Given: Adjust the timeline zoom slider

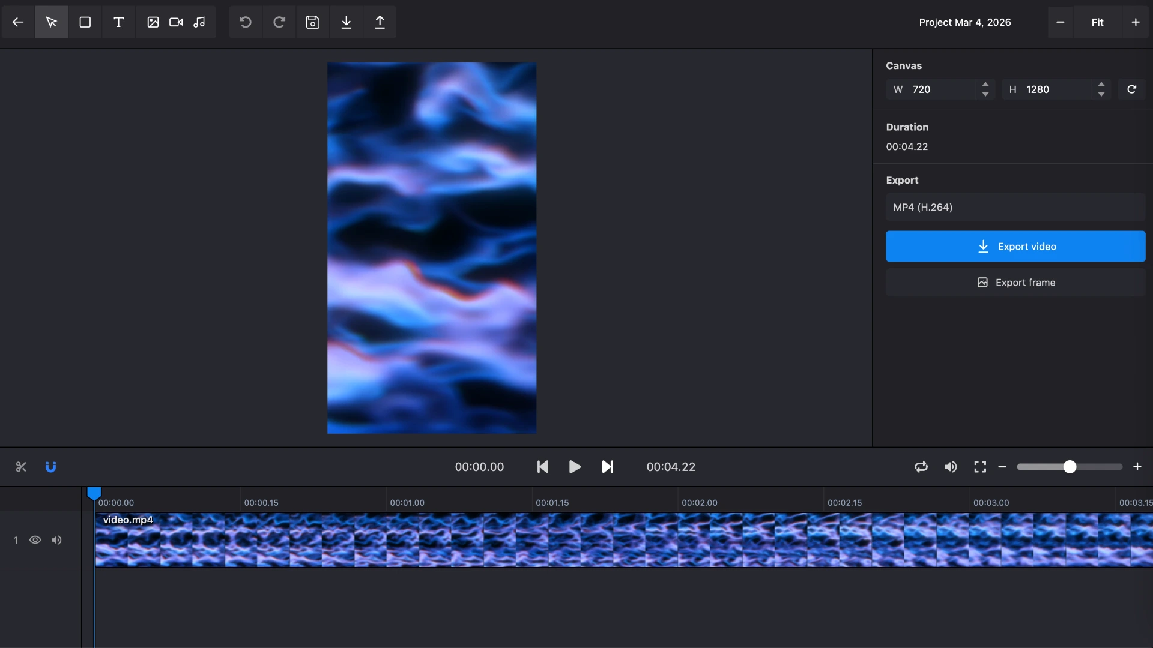Looking at the screenshot, I should click(1070, 467).
